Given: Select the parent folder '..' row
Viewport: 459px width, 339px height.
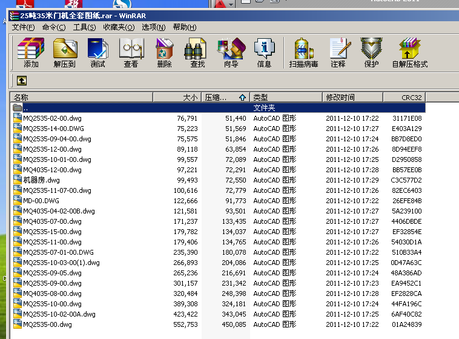Looking at the screenshot, I should point(219,107).
